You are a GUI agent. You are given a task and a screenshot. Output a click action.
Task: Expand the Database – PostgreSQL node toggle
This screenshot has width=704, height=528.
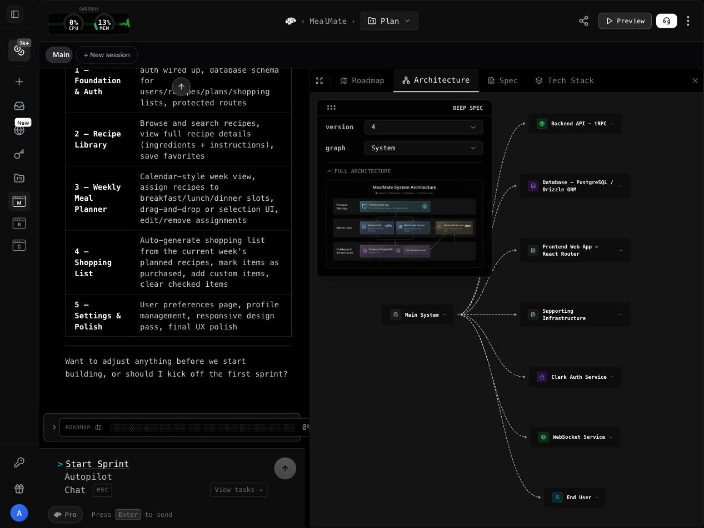(x=621, y=186)
